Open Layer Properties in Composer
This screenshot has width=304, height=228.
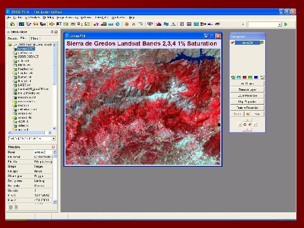tap(247, 95)
